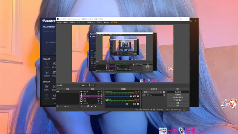Click the microphone icon in 直播伴侣 互动玩法

pyautogui.click(x=47, y=64)
